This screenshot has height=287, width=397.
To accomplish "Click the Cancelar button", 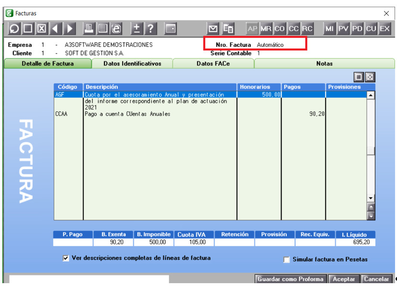I will pos(376,279).
